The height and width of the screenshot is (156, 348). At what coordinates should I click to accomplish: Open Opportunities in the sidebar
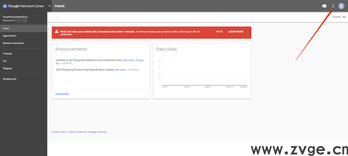(x=10, y=36)
